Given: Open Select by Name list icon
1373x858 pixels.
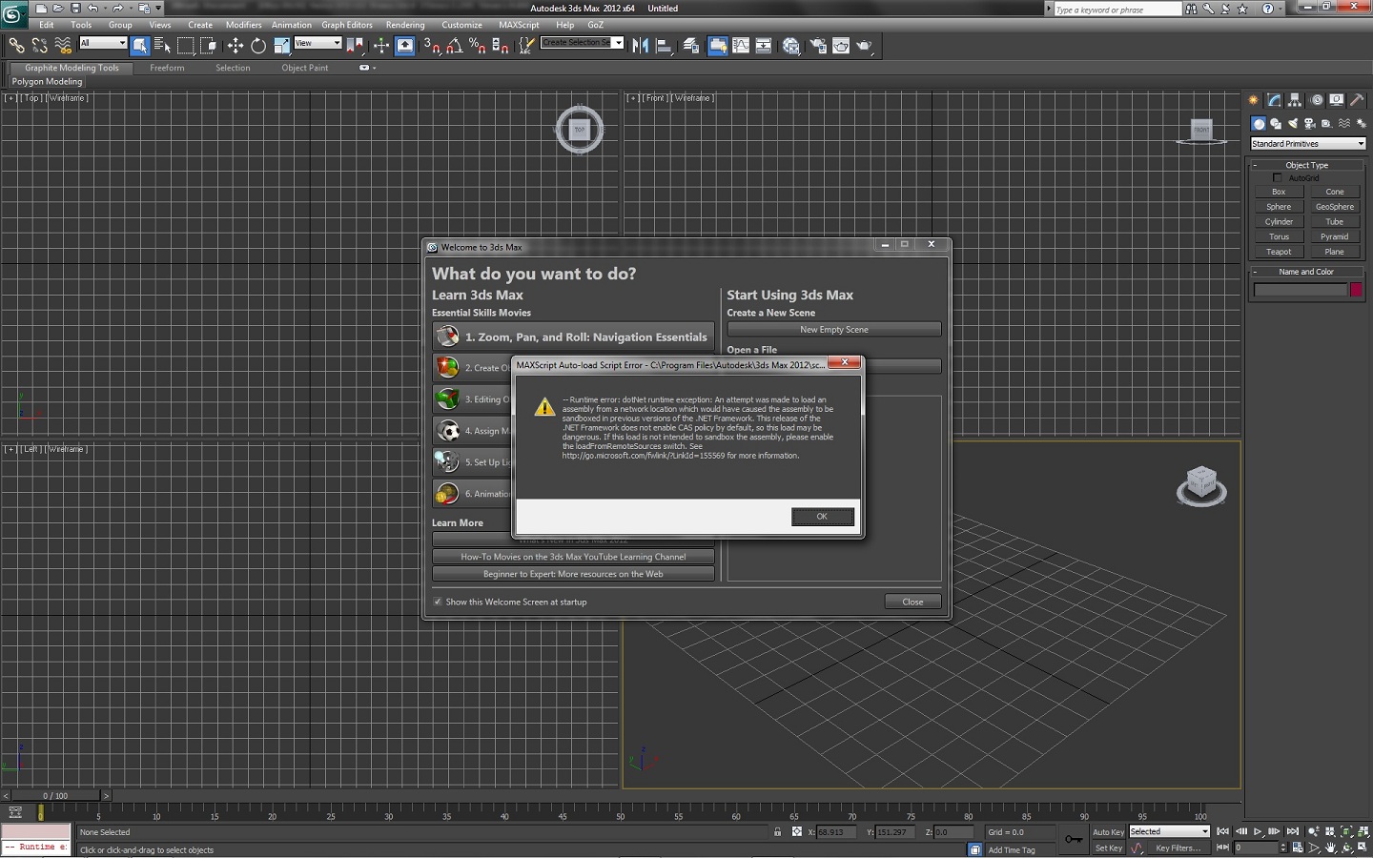Looking at the screenshot, I should 162,45.
